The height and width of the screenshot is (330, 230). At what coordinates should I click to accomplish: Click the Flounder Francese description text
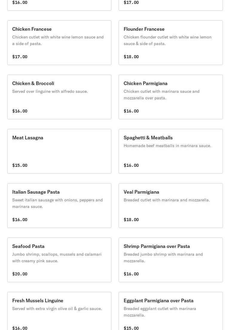168,40
